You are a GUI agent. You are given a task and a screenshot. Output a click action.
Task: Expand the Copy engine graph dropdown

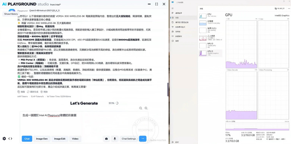pyautogui.click(x=261, y=19)
